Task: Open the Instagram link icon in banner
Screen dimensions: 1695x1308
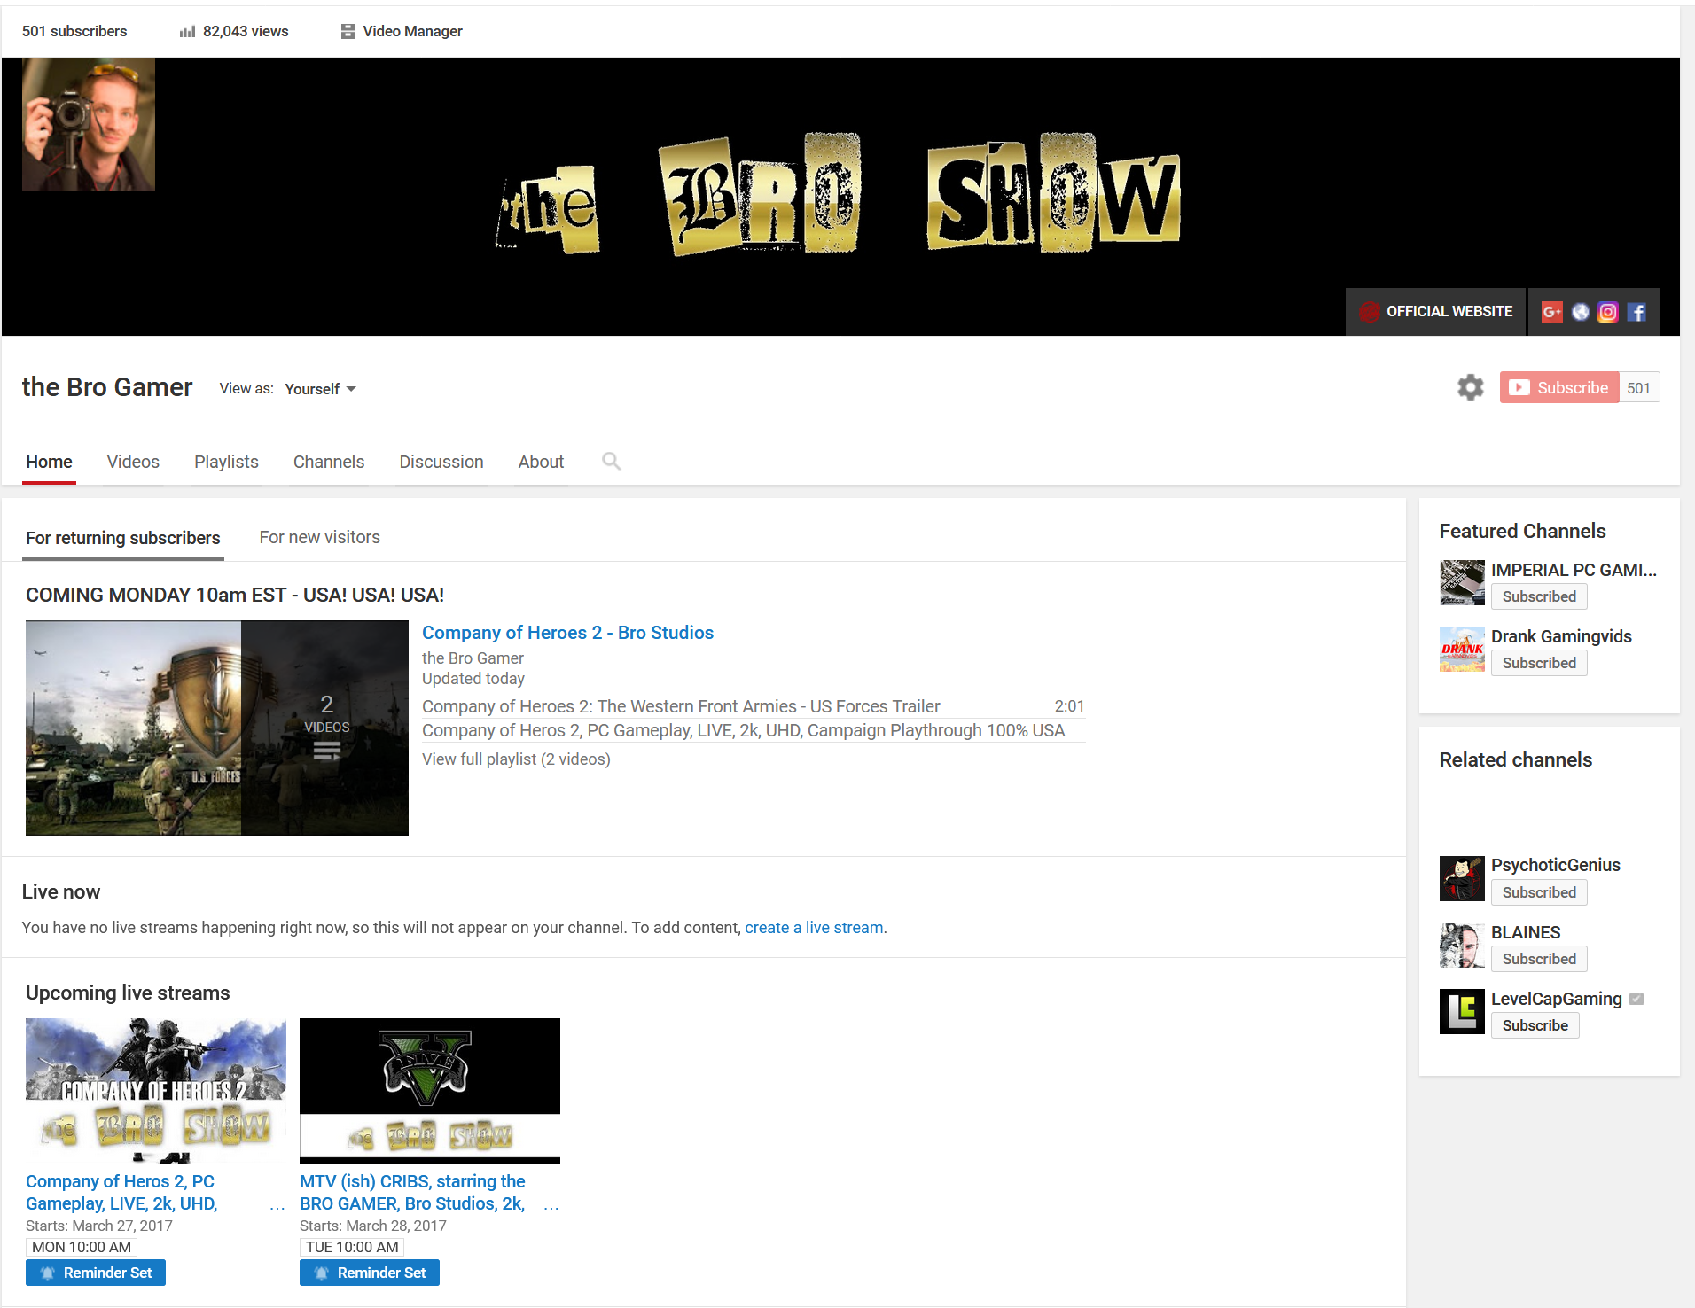Action: [1607, 312]
